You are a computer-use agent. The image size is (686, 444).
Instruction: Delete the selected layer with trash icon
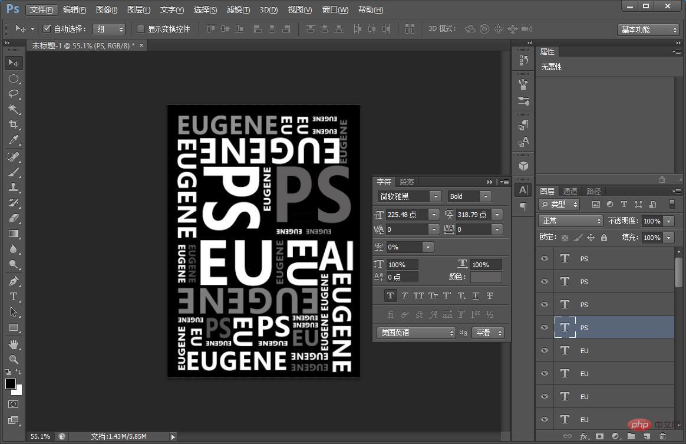pyautogui.click(x=662, y=436)
